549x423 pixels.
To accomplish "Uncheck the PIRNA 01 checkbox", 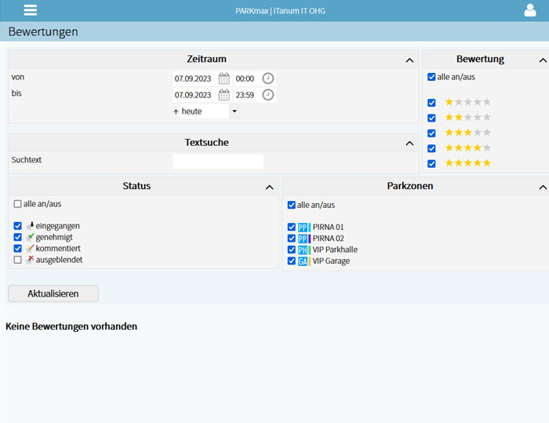I will coord(291,227).
